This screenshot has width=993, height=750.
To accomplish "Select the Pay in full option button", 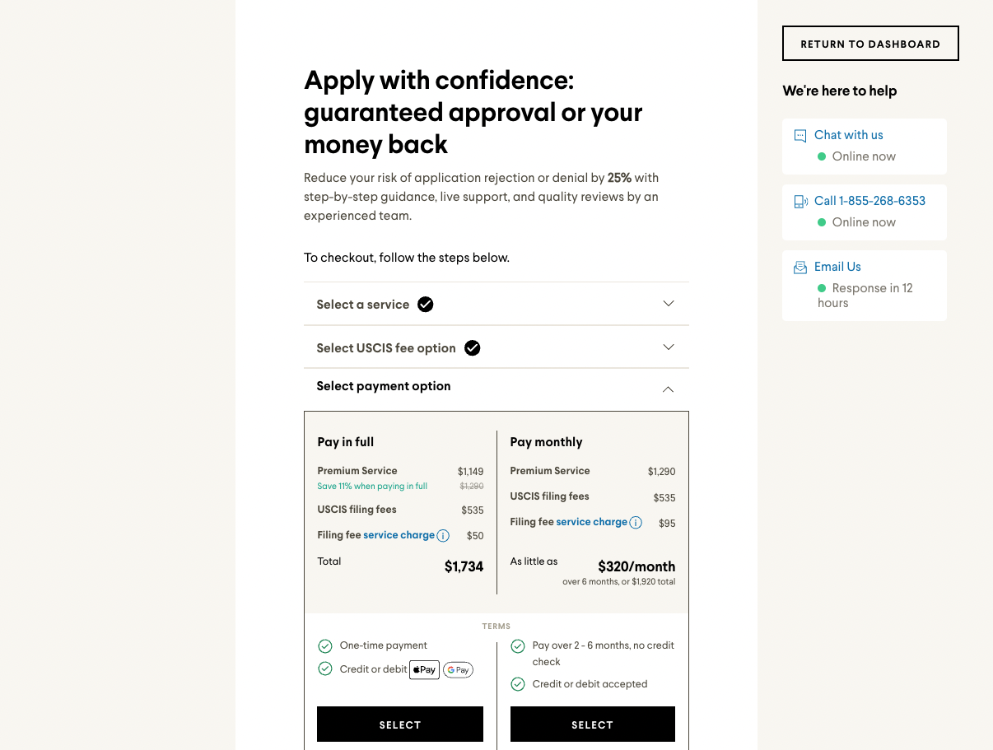I will tap(400, 724).
